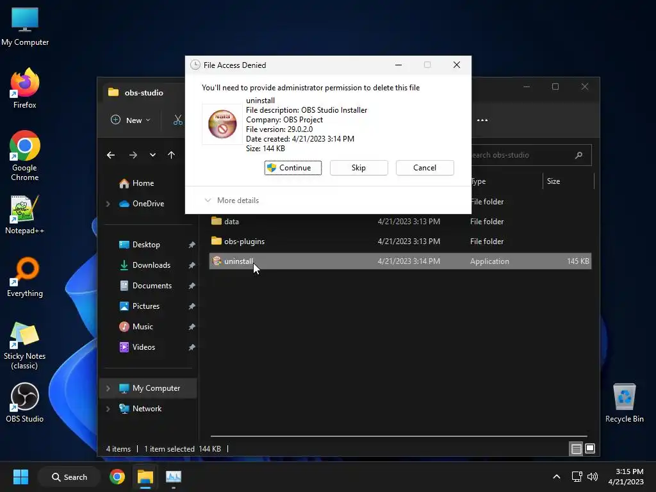Open the monitor app taskbar icon

pos(173,477)
